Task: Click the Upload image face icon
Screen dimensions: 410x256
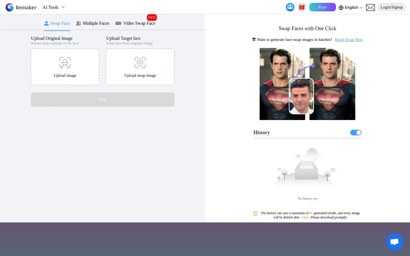Action: 65,63
